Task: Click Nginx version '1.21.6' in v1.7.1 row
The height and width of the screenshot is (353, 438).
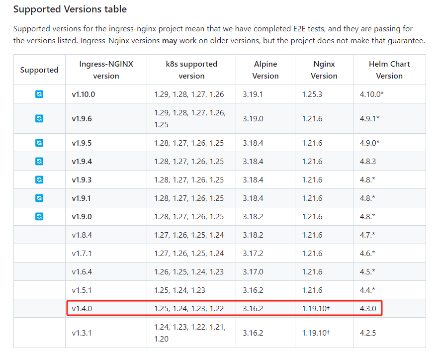Action: pyautogui.click(x=312, y=254)
